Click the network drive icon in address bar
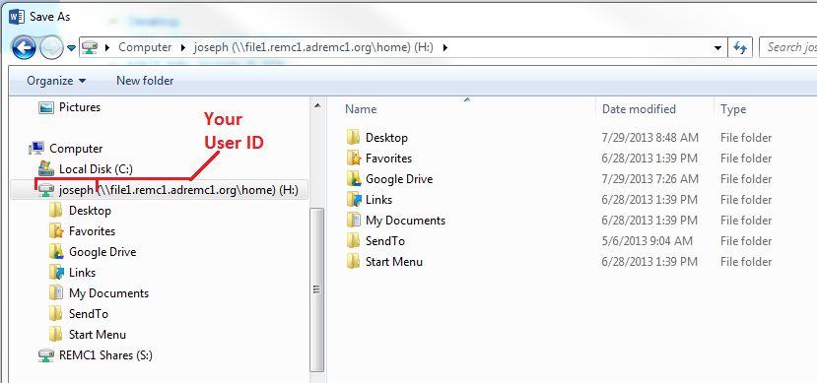Screen dimensions: 817x383 click(90, 48)
